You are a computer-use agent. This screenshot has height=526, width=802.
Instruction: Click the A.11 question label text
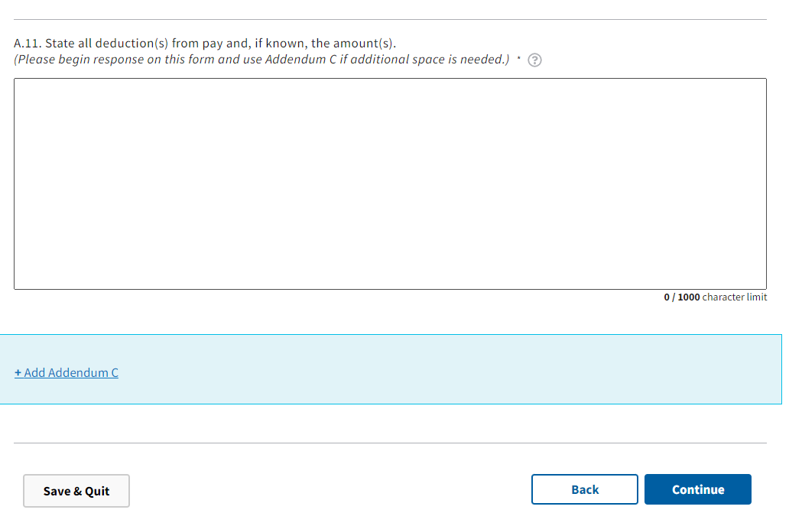point(205,43)
